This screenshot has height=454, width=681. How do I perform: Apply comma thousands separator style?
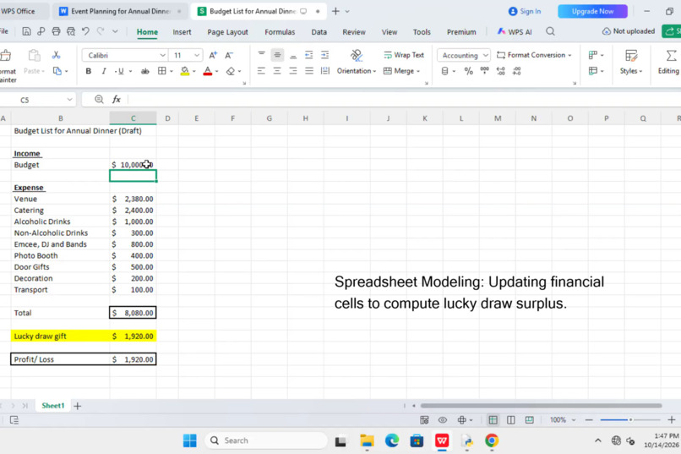coord(485,71)
